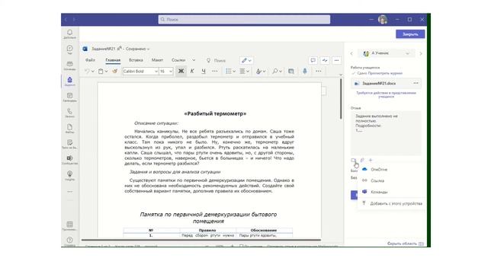The height and width of the screenshot is (274, 488).
Task: Click the profile avatar in title bar
Action: click(x=383, y=19)
